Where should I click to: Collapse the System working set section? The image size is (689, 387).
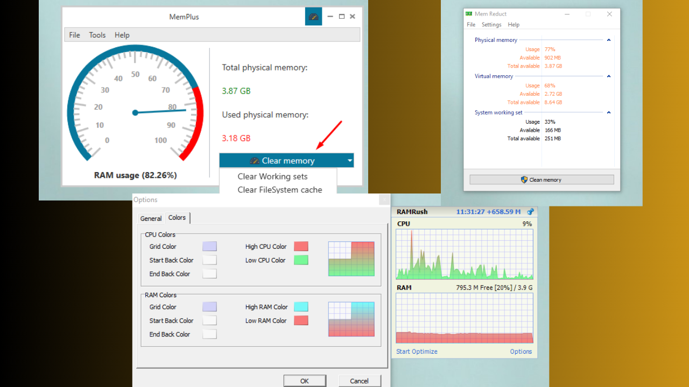(609, 113)
